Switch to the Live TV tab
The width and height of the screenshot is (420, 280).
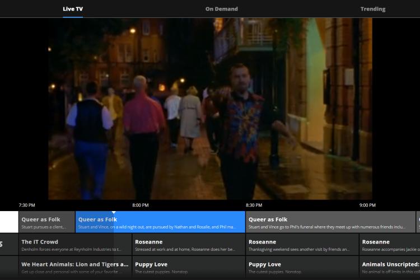pyautogui.click(x=73, y=9)
